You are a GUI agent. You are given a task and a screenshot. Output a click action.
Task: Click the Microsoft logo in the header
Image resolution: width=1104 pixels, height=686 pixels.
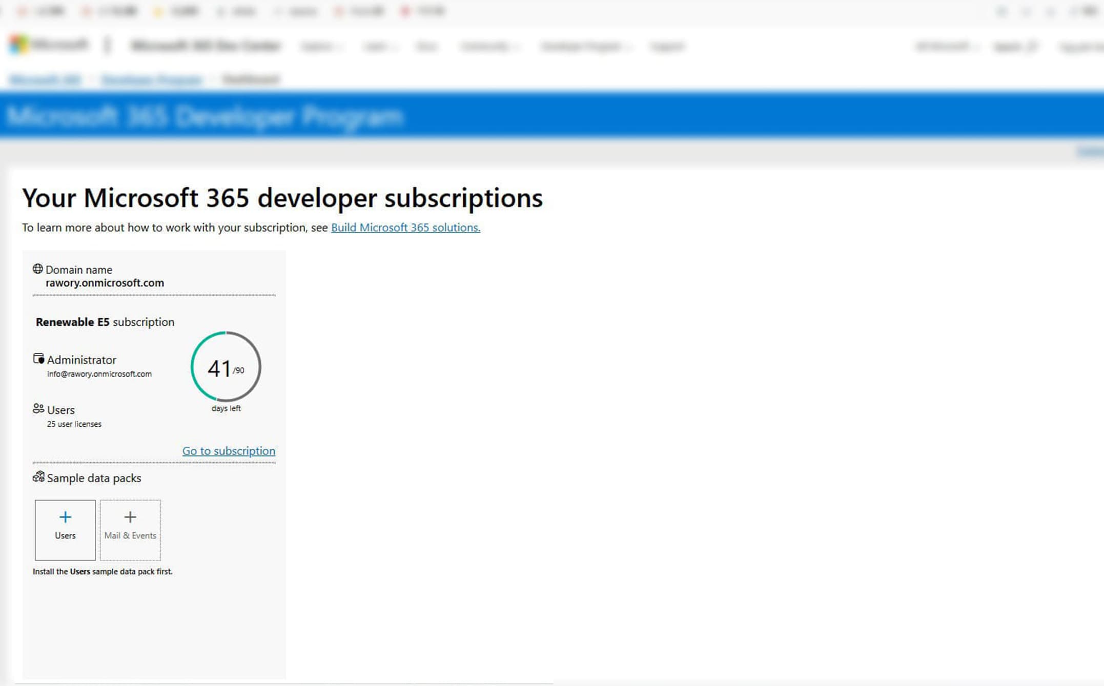point(49,45)
